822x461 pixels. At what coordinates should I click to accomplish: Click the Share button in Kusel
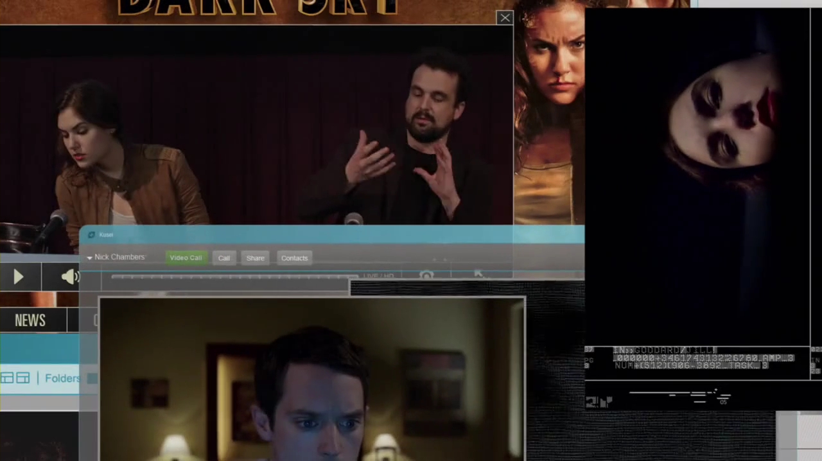click(255, 258)
